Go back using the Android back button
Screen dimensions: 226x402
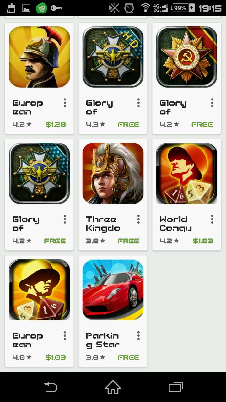[50, 387]
